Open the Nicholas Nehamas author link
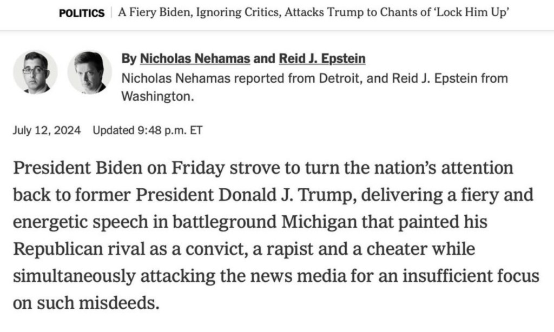Image resolution: width=554 pixels, height=332 pixels. [195, 59]
